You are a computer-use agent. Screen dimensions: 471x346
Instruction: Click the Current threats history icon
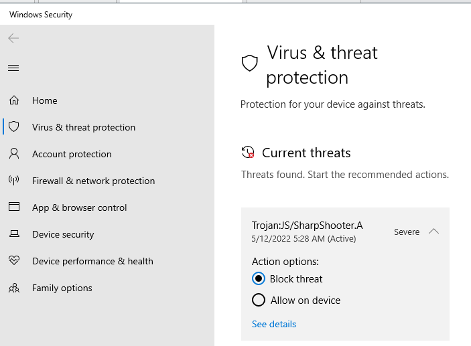click(248, 153)
